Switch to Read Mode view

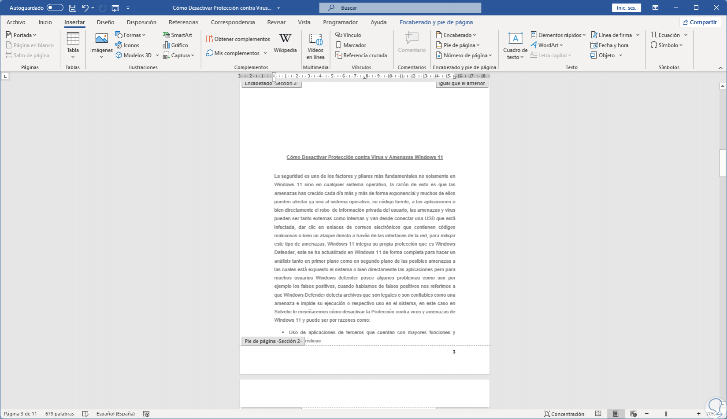point(598,414)
